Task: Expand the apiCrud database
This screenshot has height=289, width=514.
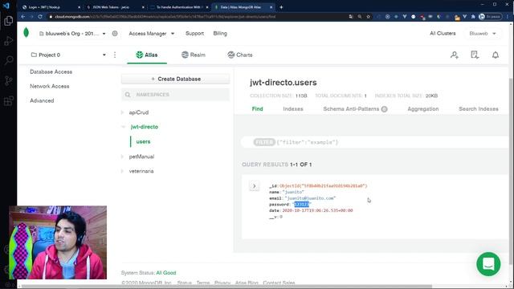Action: coord(123,112)
